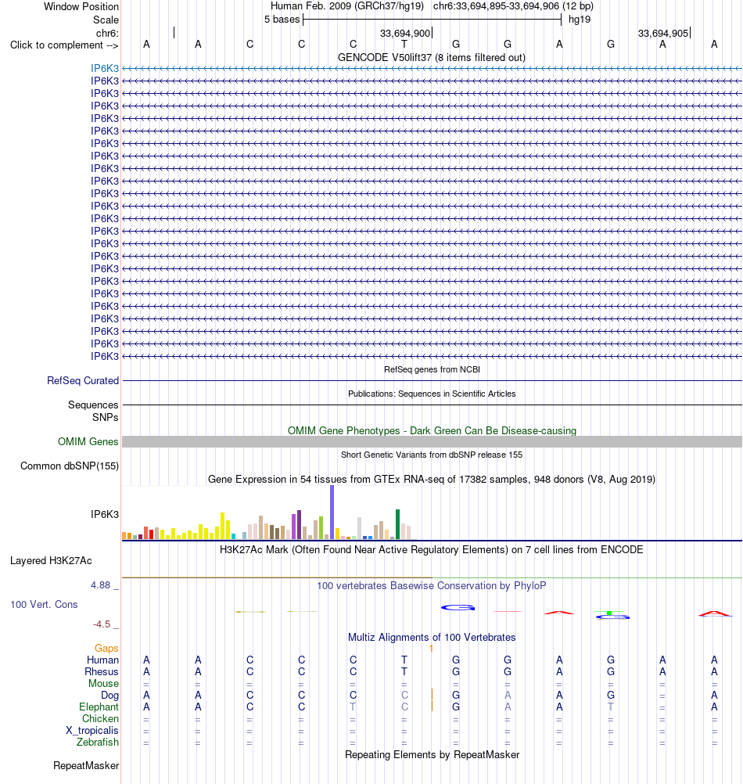
Task: Open the 'OMIM Gene Phenotypes' track title
Action: tap(432, 430)
